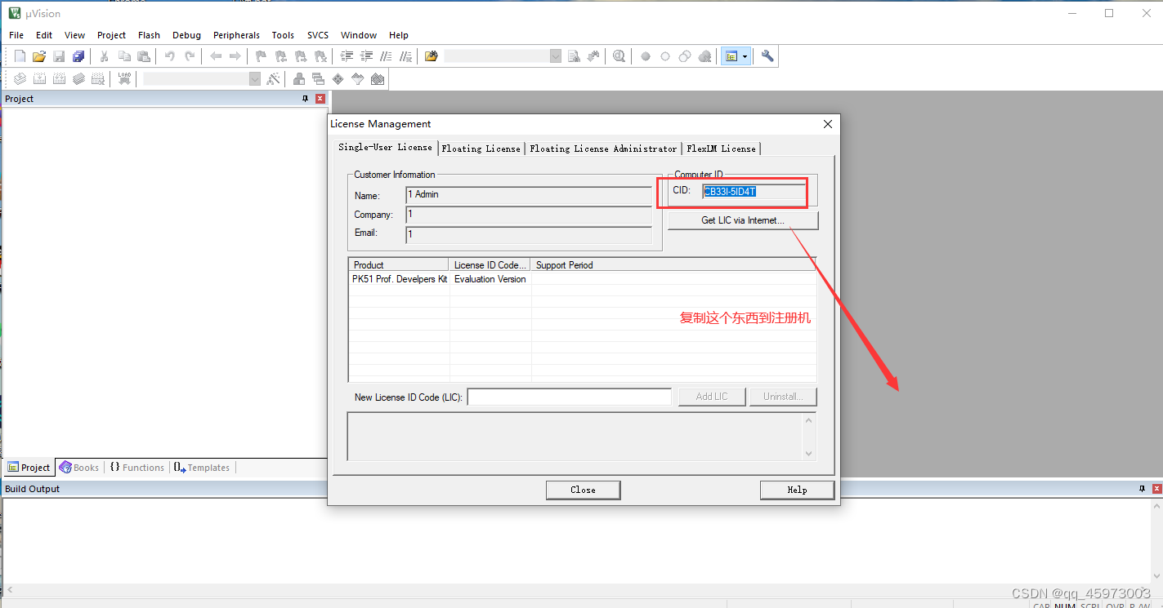Viewport: 1163px width, 608px height.
Task: Pin the Build Output panel
Action: coord(1142,488)
